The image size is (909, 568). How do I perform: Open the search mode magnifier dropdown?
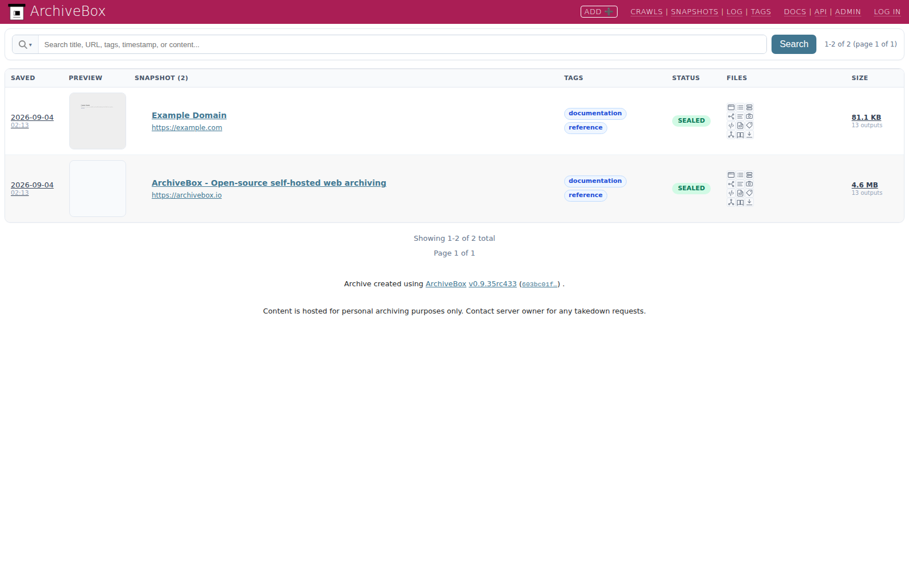click(x=25, y=44)
